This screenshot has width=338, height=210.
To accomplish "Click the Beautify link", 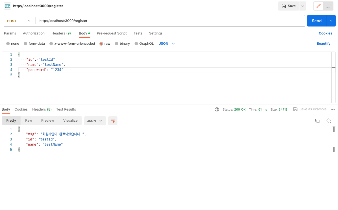I will [x=323, y=44].
